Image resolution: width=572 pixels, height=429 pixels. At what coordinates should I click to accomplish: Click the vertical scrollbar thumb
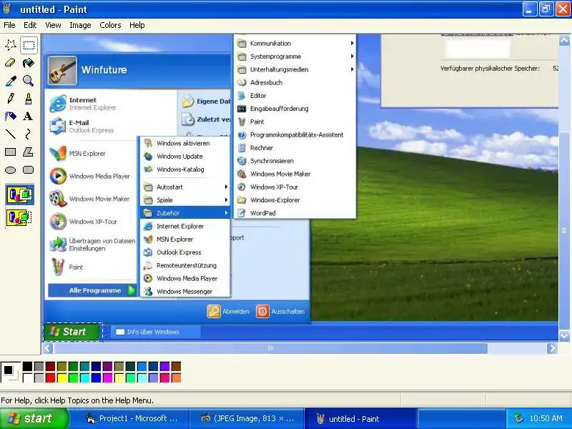click(564, 230)
